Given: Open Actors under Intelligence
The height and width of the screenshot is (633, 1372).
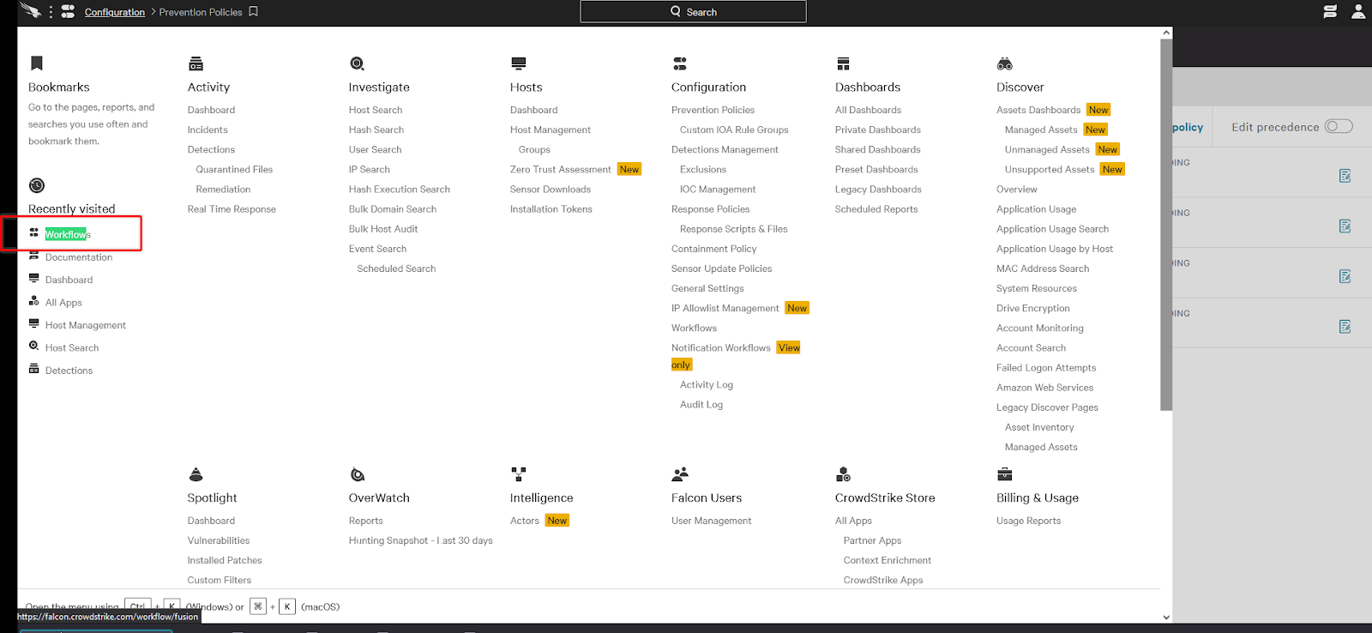Looking at the screenshot, I should point(525,521).
